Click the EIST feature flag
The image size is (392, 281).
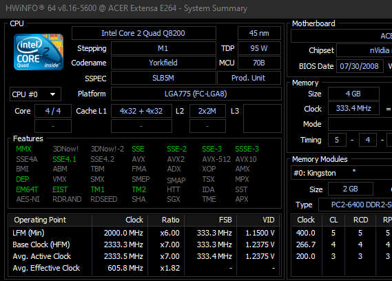[x=60, y=189]
